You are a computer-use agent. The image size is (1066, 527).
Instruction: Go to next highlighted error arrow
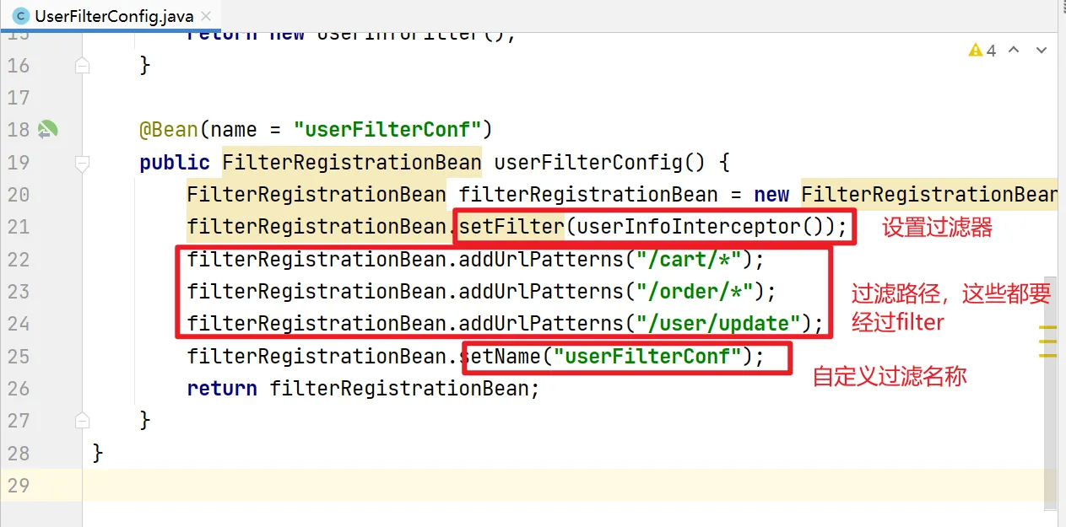click(1042, 51)
